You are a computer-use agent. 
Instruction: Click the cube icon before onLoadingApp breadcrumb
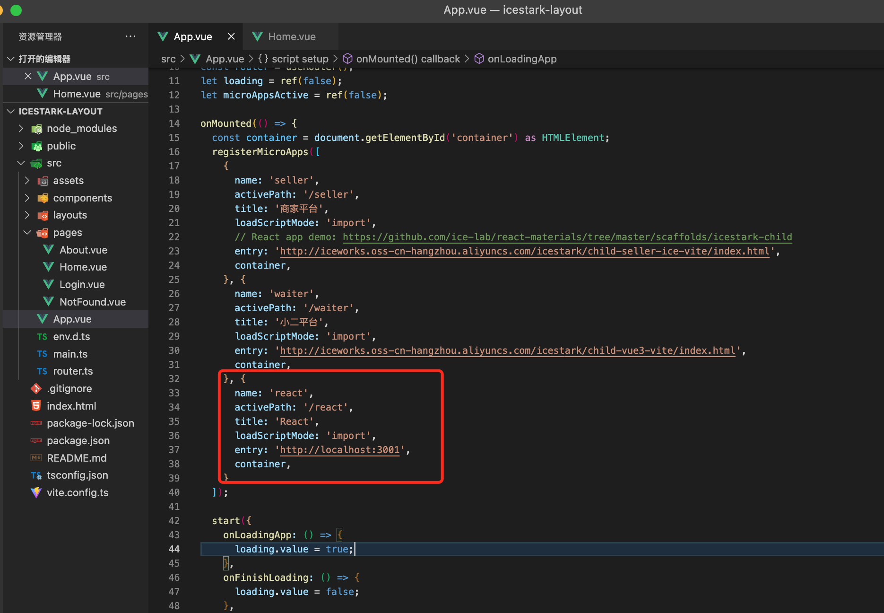point(479,59)
